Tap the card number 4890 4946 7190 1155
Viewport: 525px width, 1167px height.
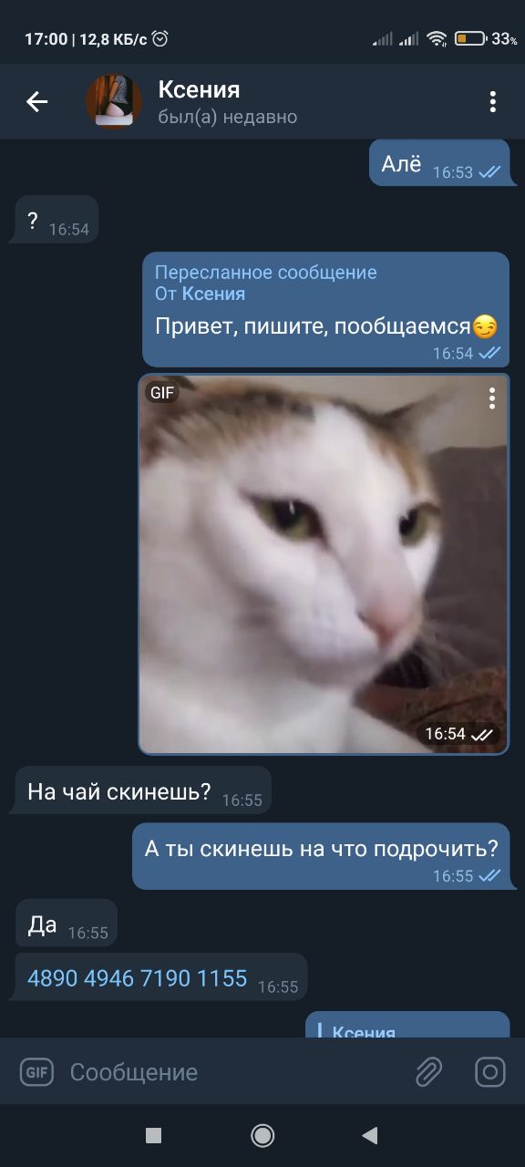(x=138, y=978)
